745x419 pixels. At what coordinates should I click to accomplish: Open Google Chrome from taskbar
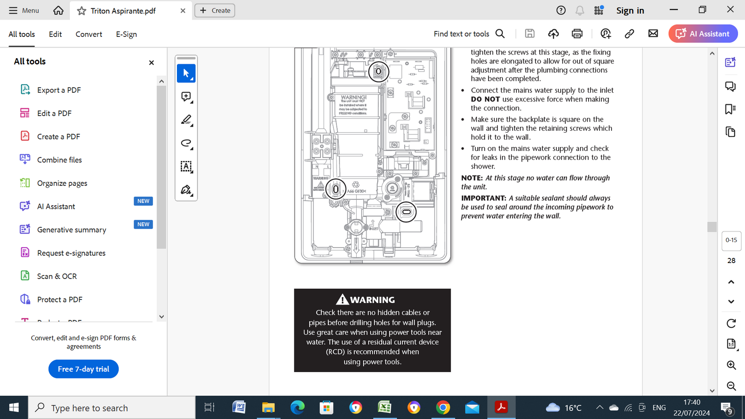pyautogui.click(x=443, y=408)
